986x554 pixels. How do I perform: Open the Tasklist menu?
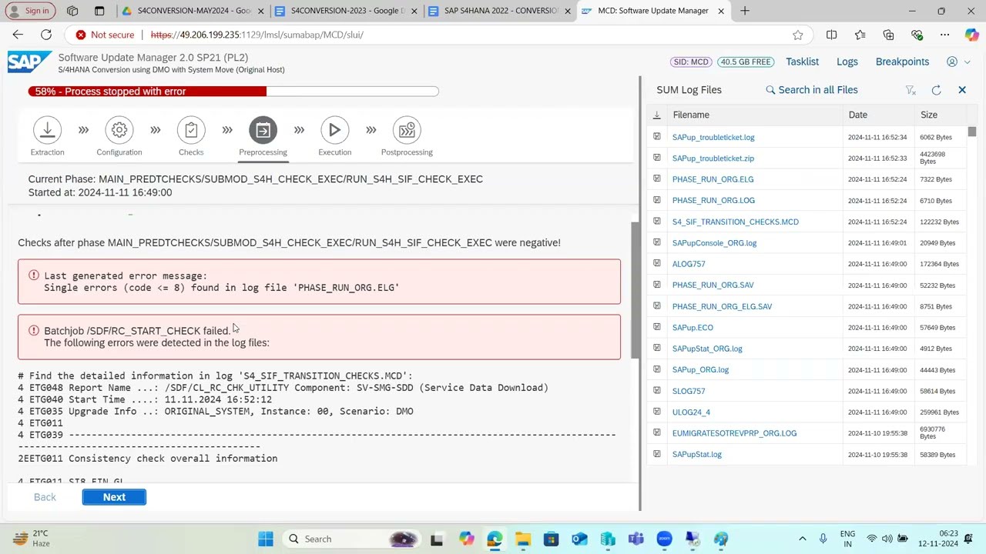(x=802, y=62)
